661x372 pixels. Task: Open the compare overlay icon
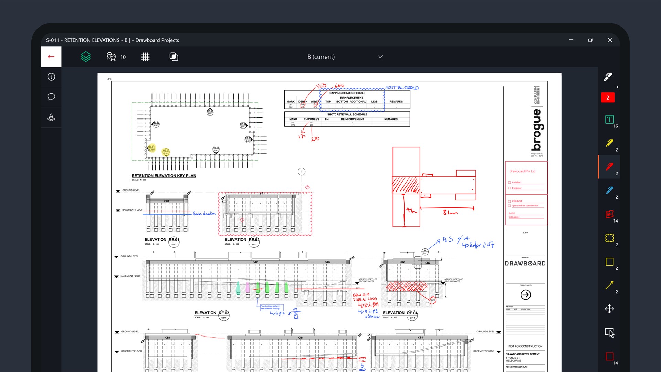(174, 57)
